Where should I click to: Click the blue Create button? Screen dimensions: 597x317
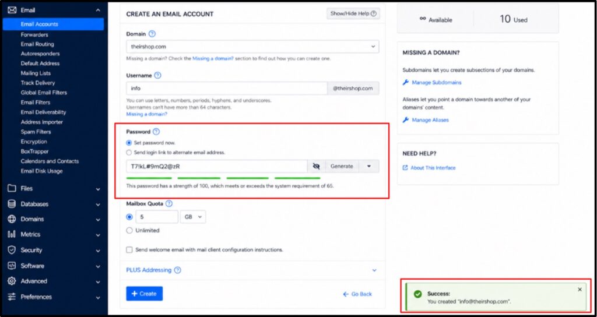[x=145, y=294]
